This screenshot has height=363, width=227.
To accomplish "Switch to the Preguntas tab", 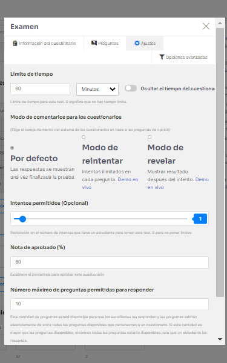I will (105, 43).
